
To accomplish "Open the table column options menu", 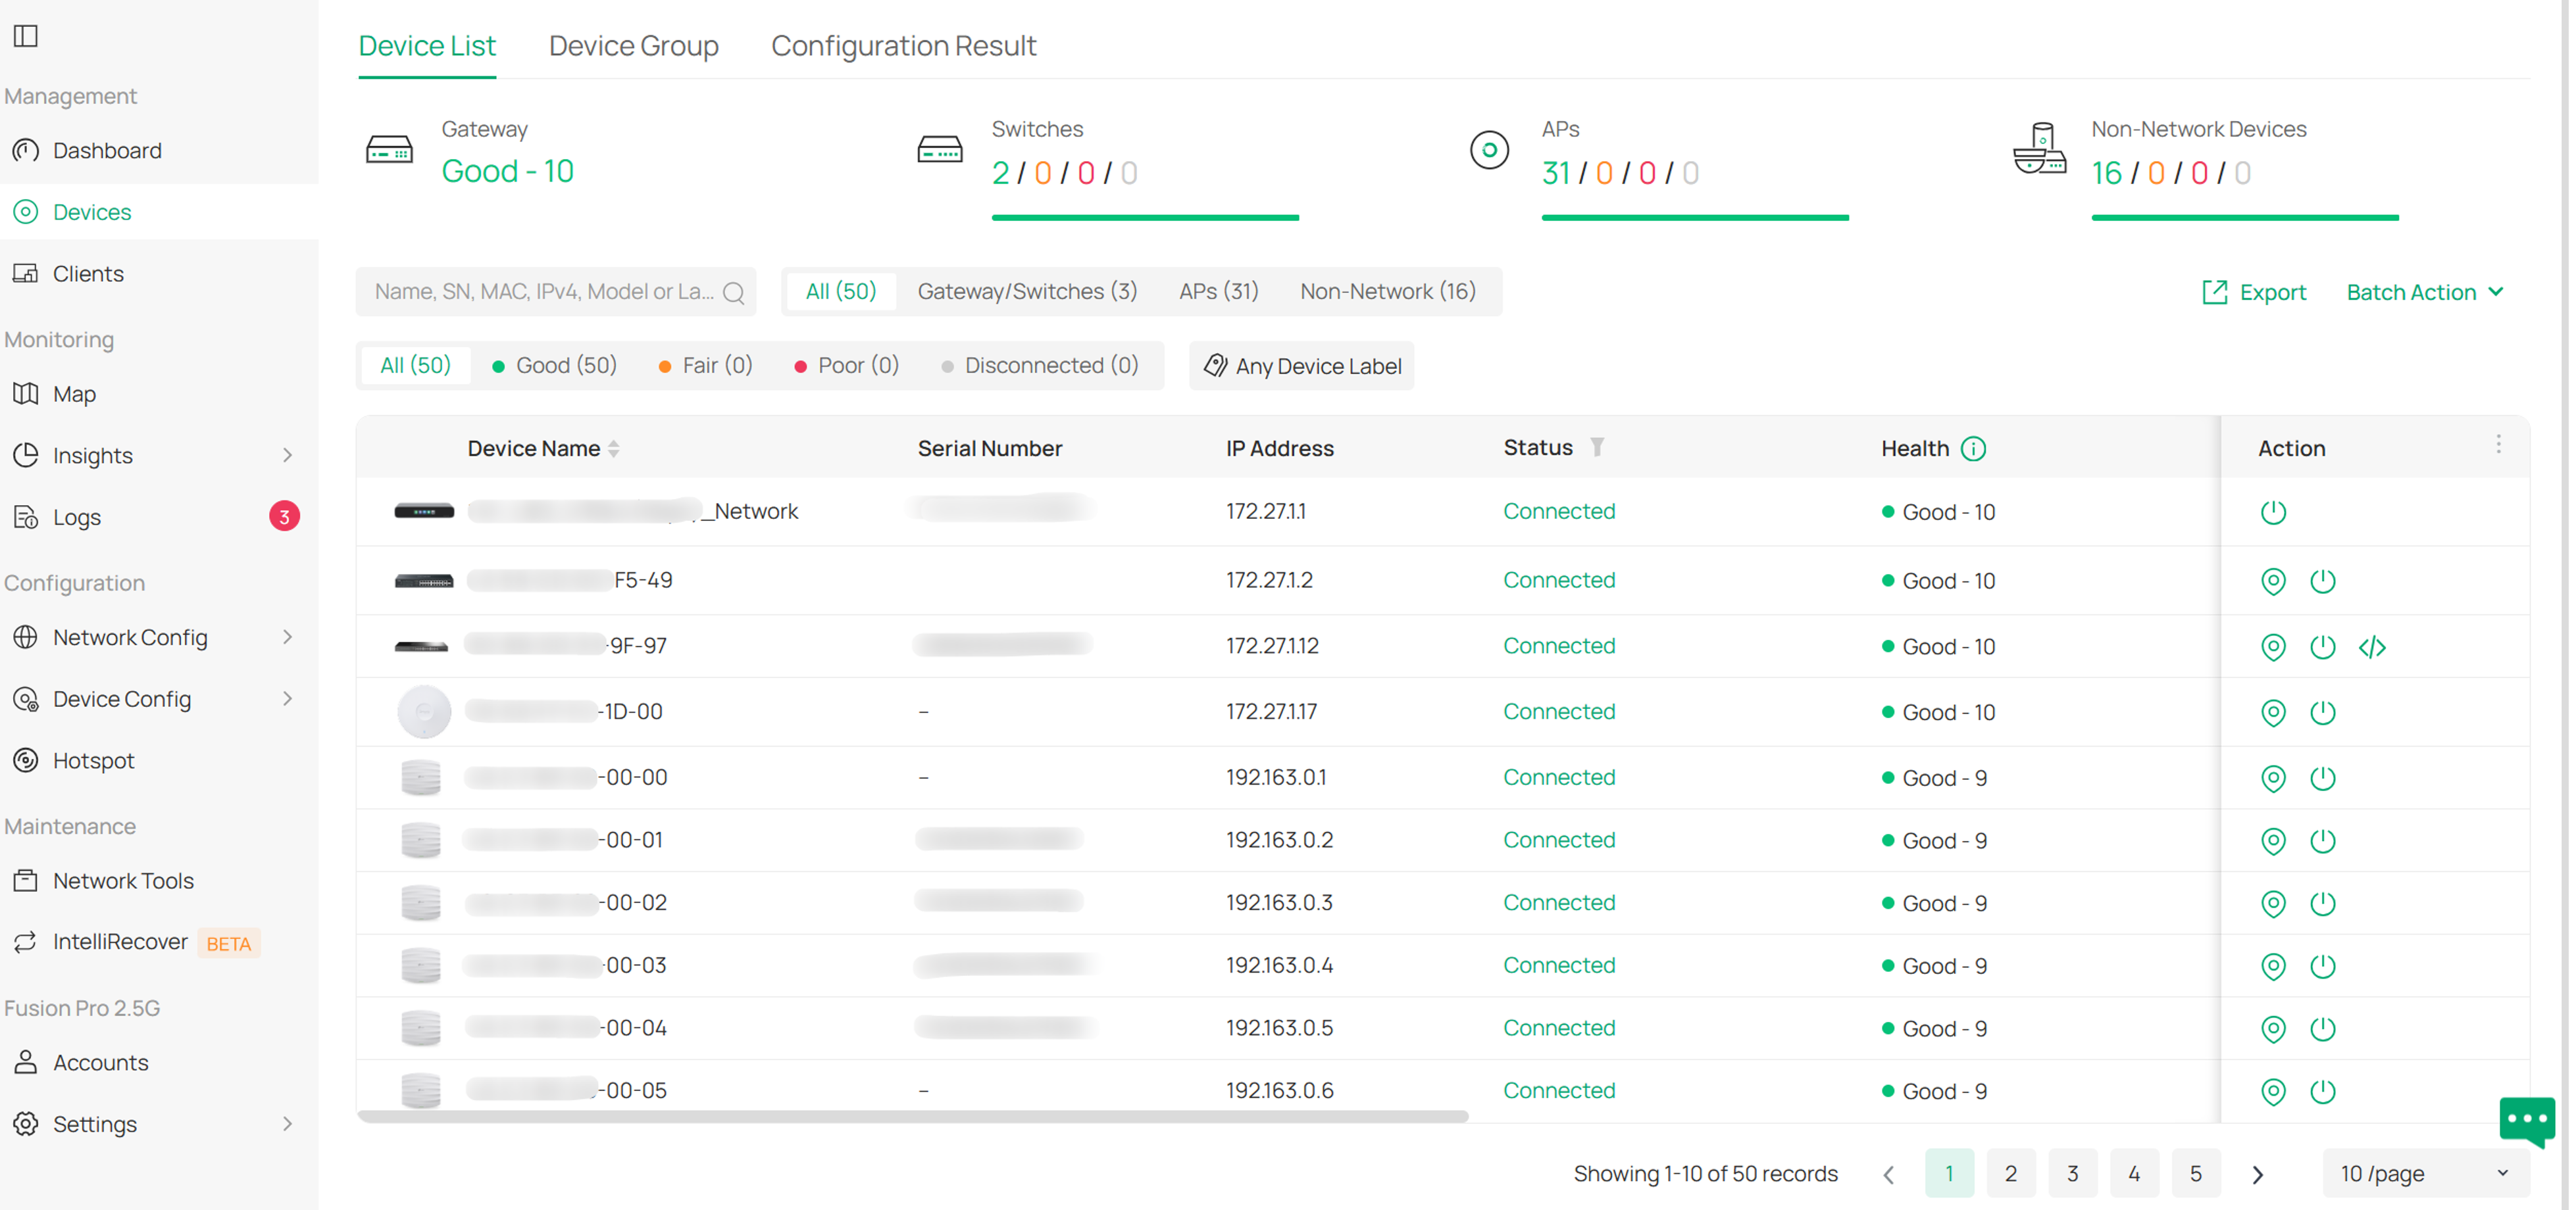I will coord(2498,445).
